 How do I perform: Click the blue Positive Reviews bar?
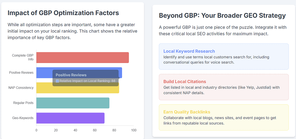click(x=45, y=73)
